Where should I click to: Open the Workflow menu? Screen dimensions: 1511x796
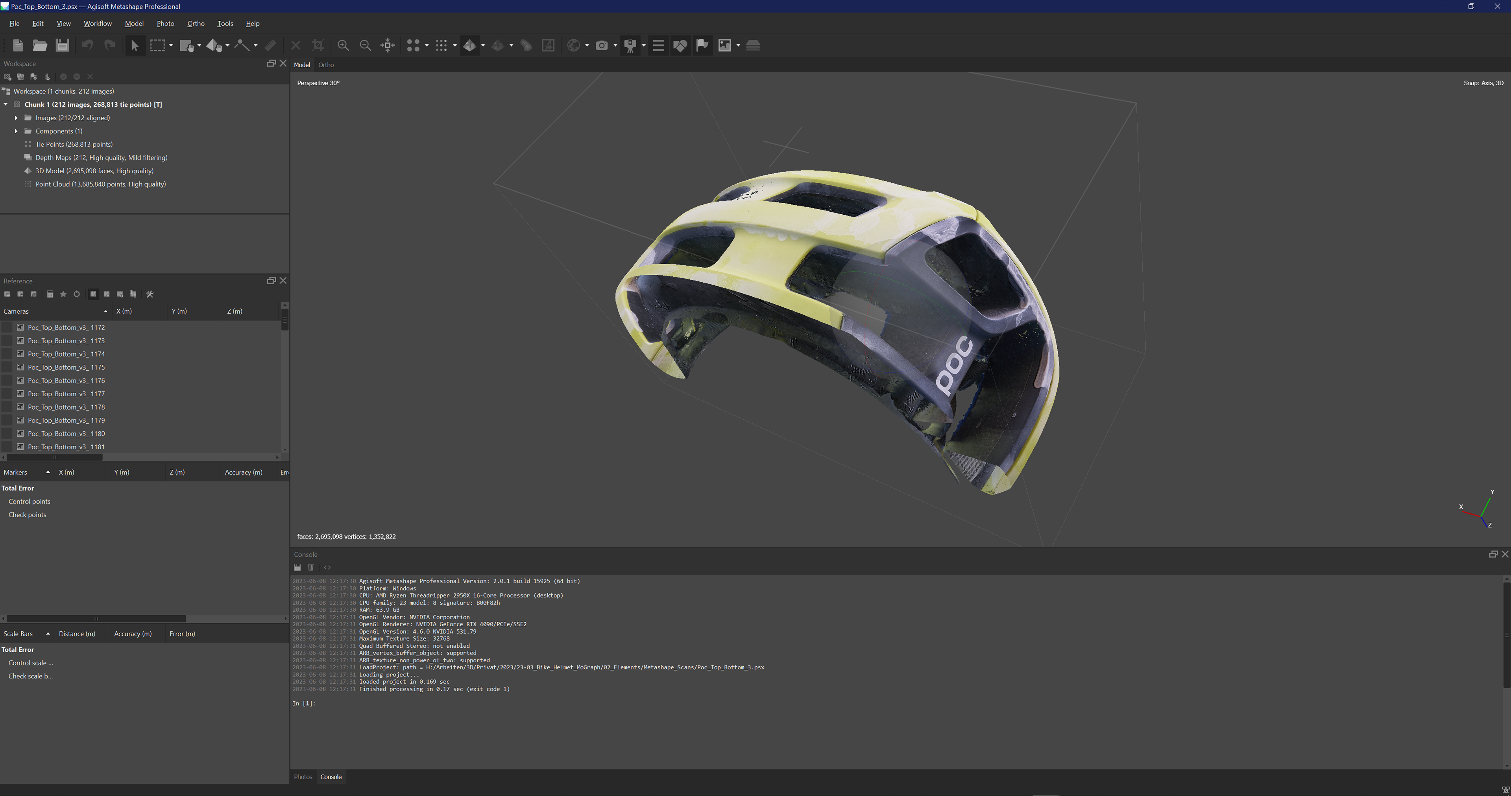[x=97, y=24]
